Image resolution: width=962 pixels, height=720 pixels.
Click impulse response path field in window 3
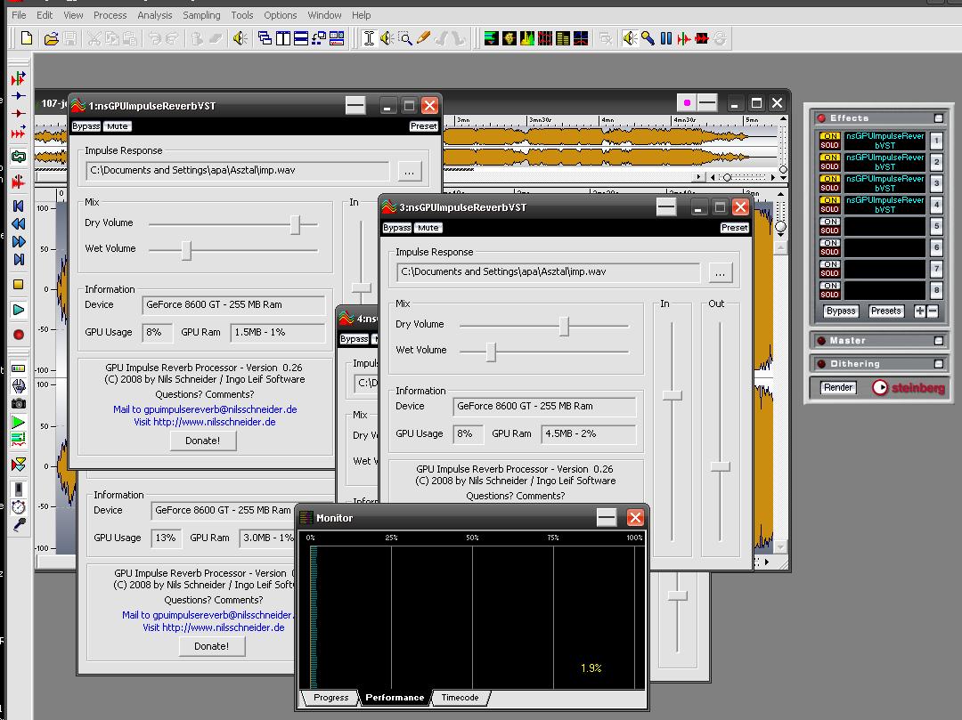tap(549, 272)
